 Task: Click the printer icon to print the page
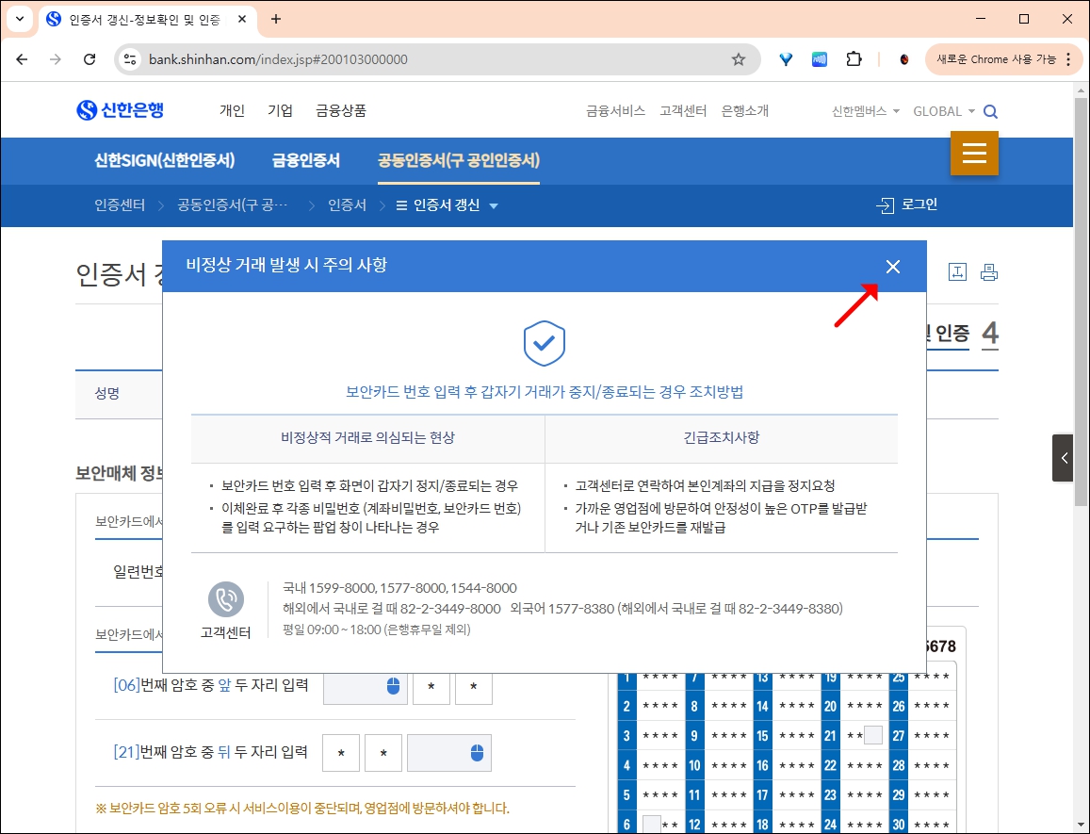pos(988,271)
